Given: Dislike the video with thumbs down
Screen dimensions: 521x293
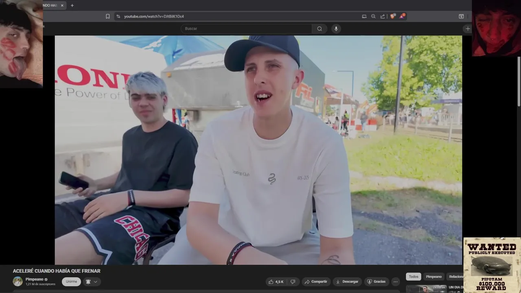Looking at the screenshot, I should [293, 282].
